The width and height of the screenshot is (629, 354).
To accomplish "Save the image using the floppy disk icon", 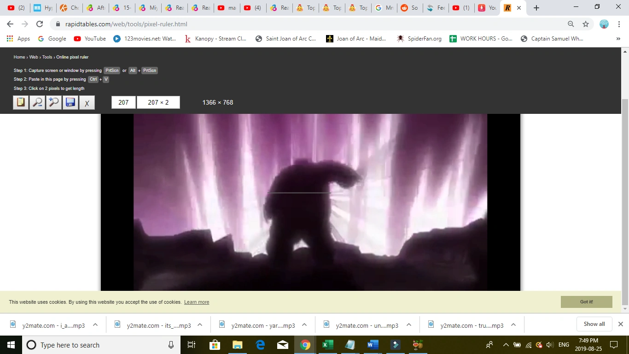I will click(70, 102).
